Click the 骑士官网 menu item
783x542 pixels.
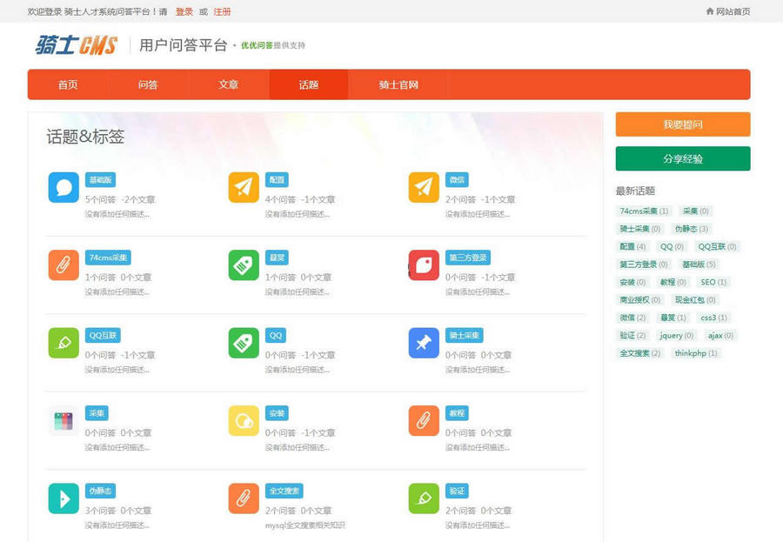397,84
